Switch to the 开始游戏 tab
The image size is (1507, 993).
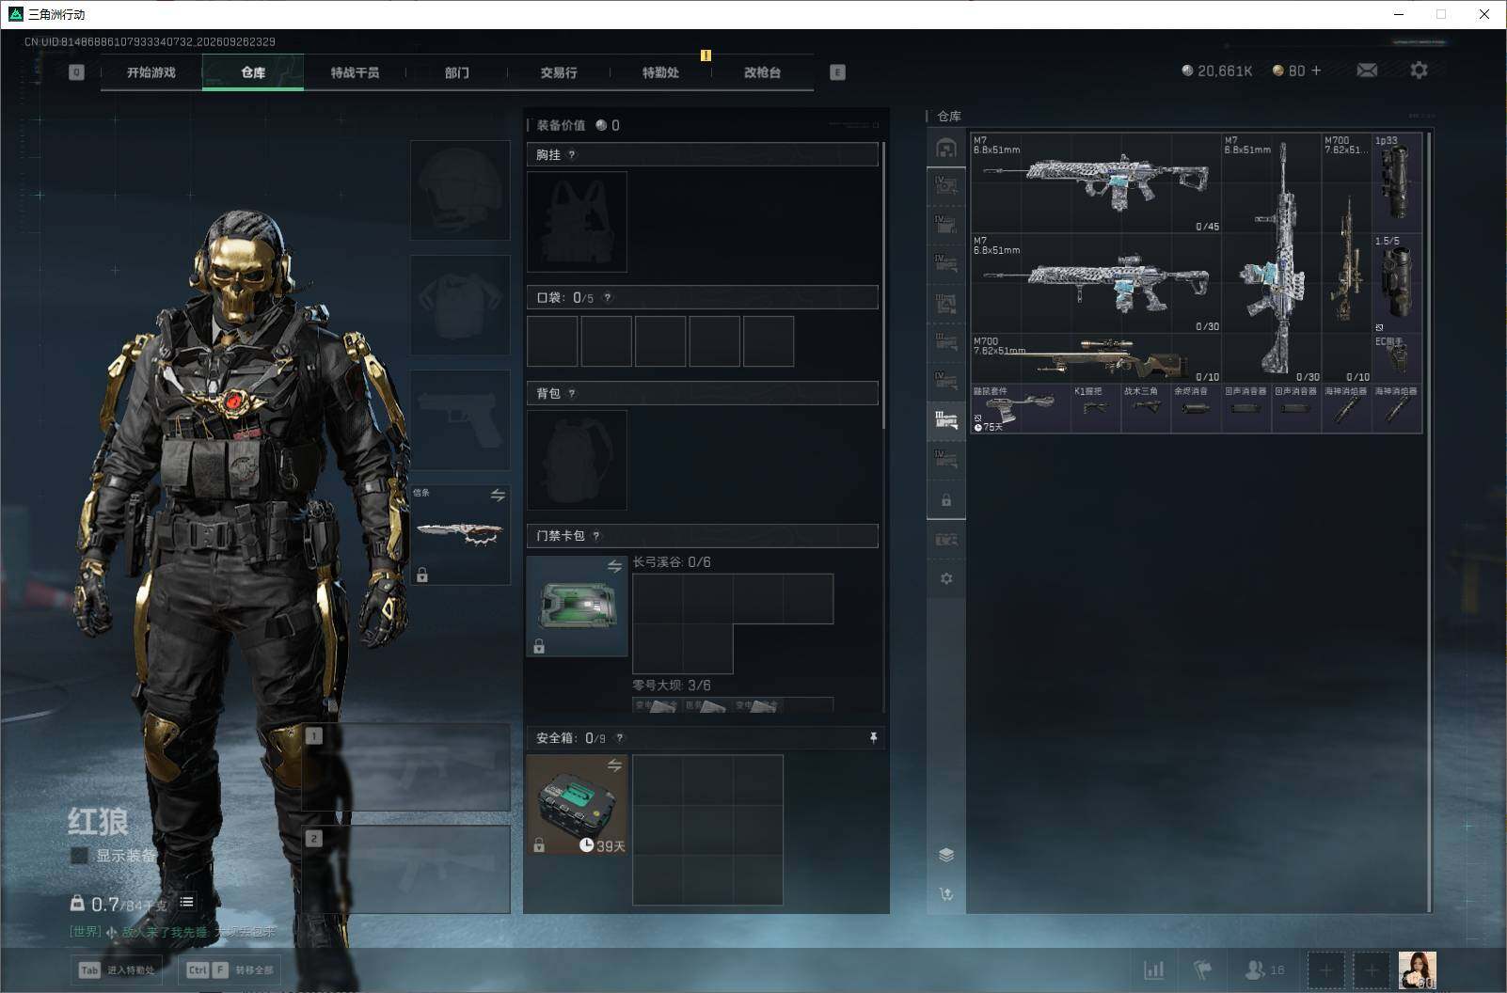(x=151, y=72)
